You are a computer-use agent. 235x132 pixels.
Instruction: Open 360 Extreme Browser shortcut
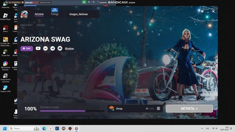tap(6, 66)
